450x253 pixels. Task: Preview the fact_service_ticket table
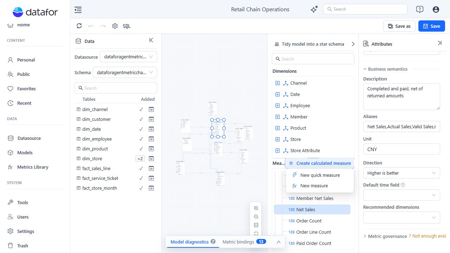(151, 178)
